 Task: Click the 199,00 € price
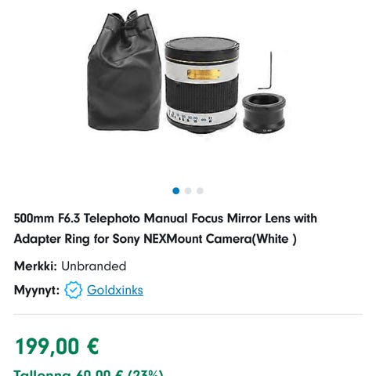click(57, 346)
